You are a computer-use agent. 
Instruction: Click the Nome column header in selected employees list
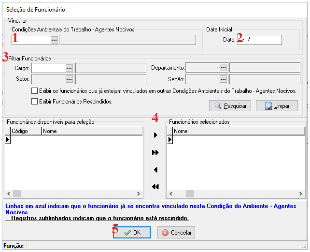(x=239, y=131)
